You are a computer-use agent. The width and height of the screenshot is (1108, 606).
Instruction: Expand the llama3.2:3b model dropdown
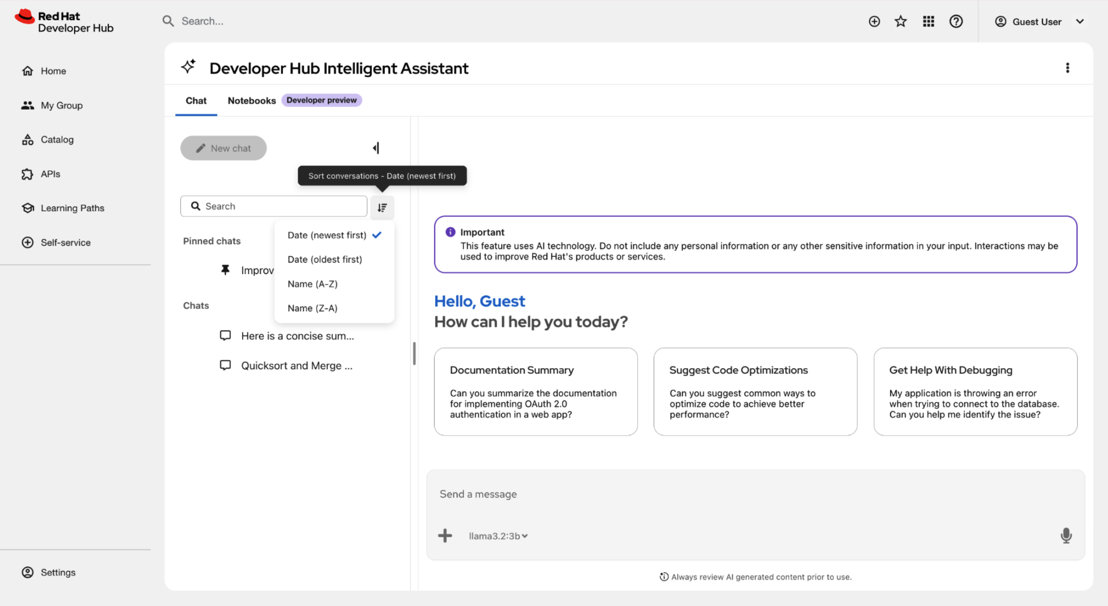pyautogui.click(x=498, y=536)
